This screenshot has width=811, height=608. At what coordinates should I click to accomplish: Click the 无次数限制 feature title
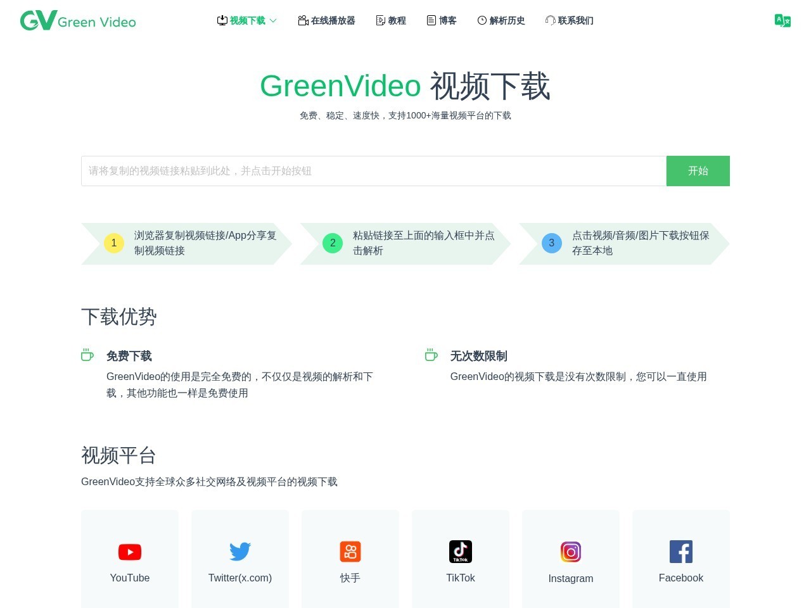pyautogui.click(x=479, y=356)
